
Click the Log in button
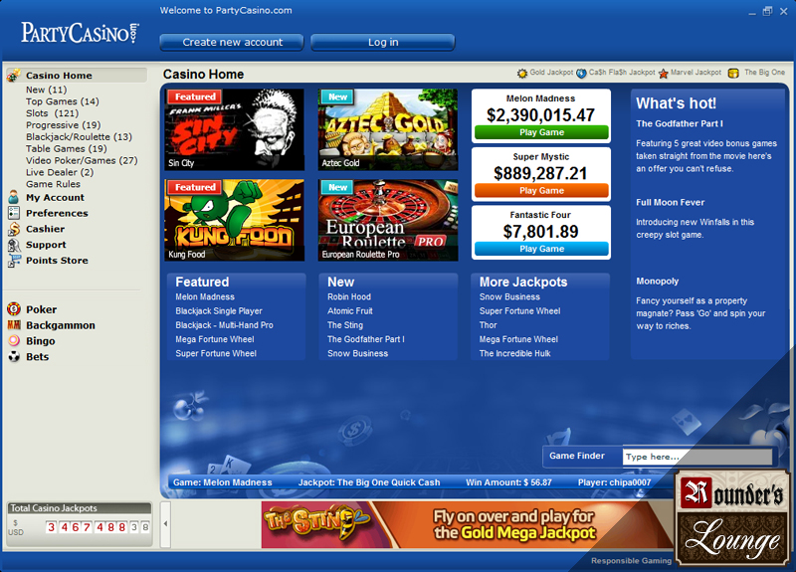[383, 42]
